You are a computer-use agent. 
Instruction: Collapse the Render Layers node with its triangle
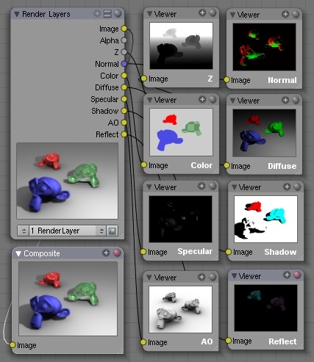[x=17, y=14]
